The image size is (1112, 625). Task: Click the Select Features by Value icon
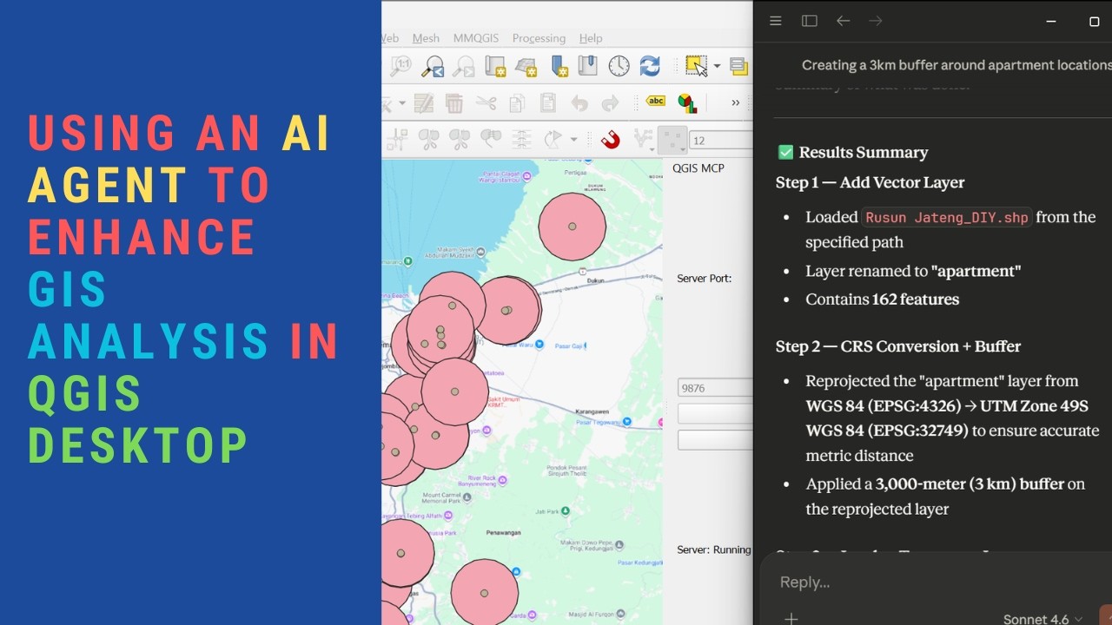coord(738,66)
